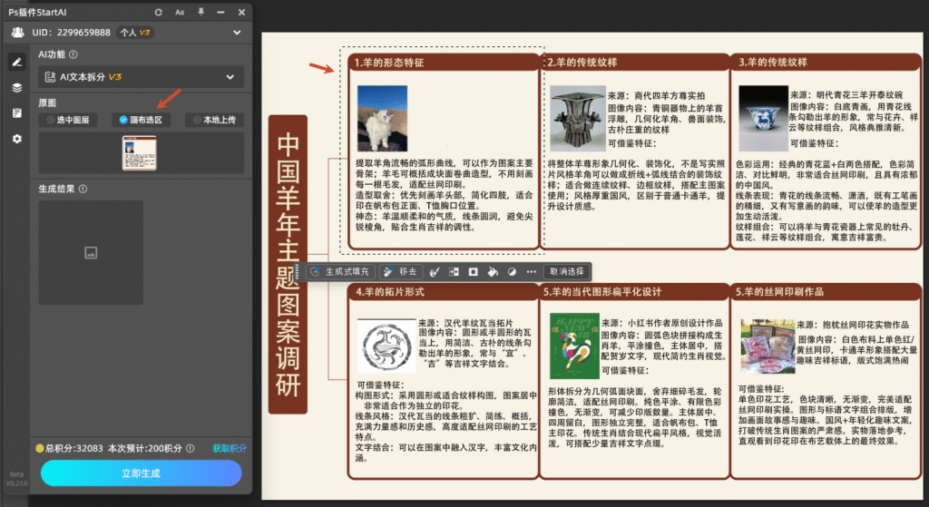
Task: Click the 取消选择 deselect button
Action: pyautogui.click(x=566, y=272)
